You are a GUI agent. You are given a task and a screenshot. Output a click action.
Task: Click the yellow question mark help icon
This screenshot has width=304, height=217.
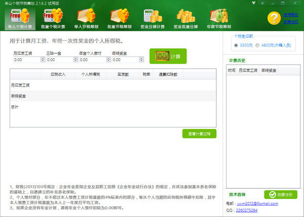click(274, 18)
